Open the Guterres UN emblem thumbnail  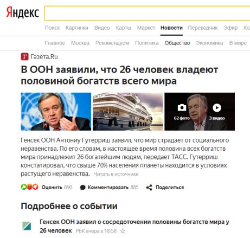point(56,112)
